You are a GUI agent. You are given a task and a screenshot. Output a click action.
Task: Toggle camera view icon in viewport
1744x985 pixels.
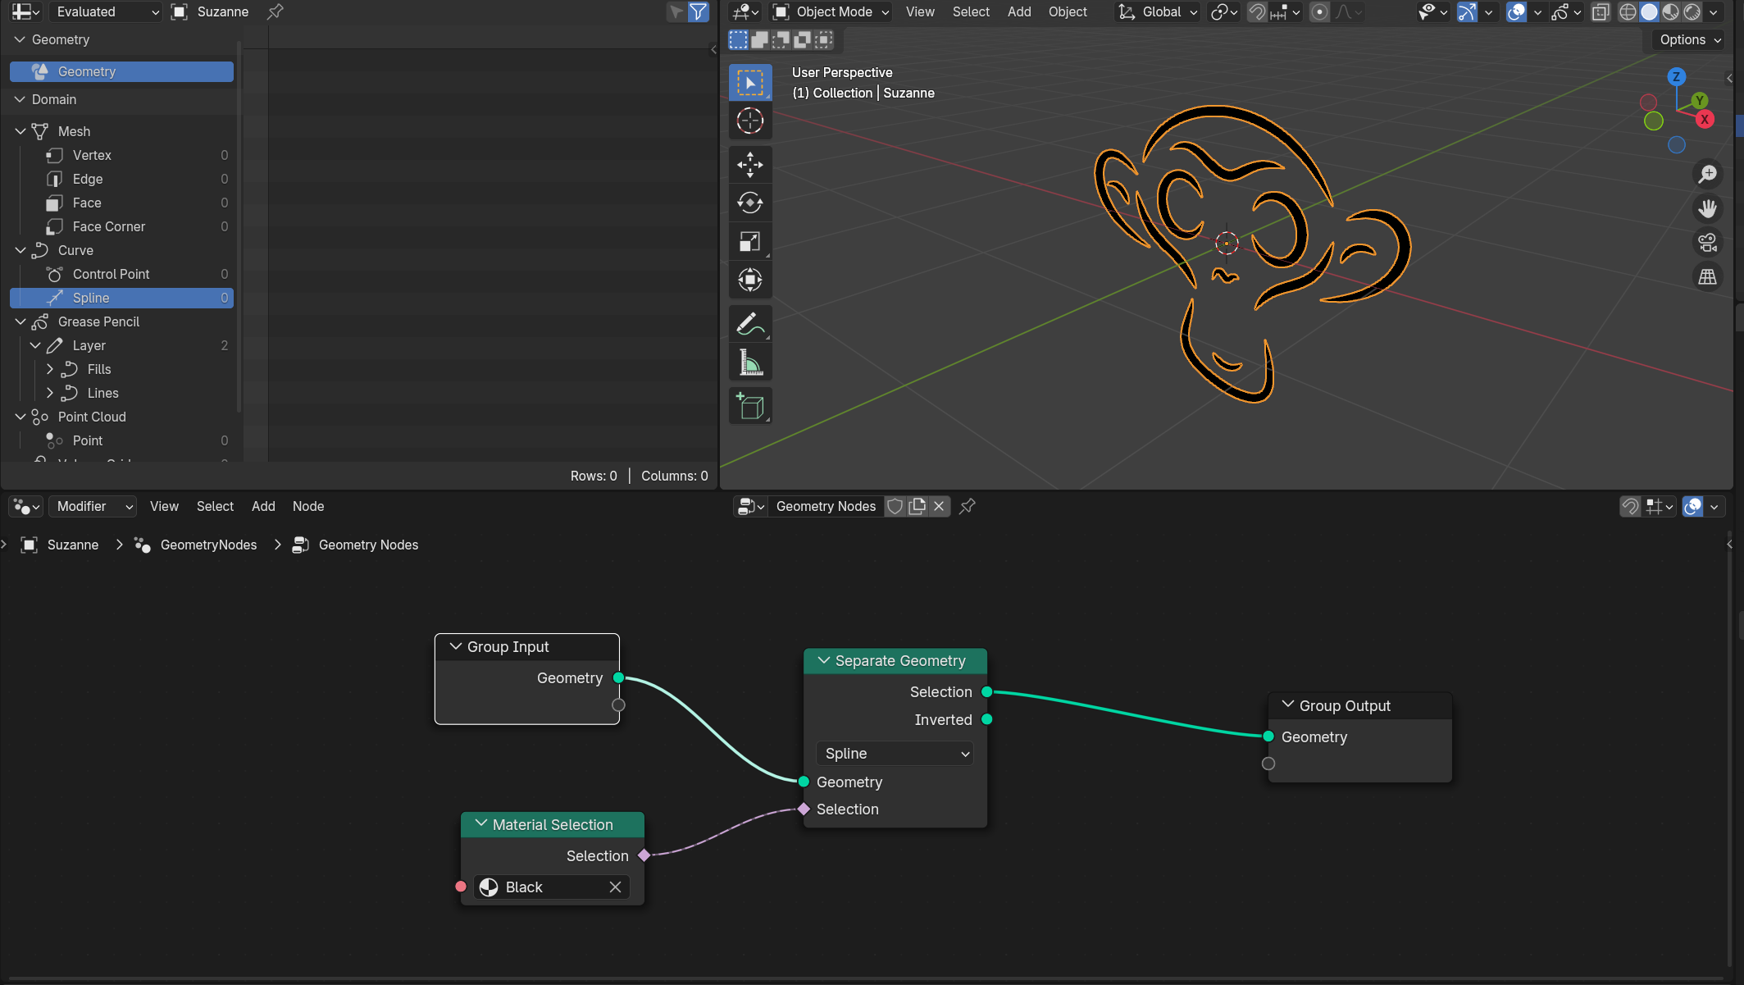(1708, 243)
